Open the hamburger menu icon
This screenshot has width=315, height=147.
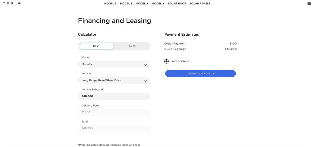pos(309,3)
